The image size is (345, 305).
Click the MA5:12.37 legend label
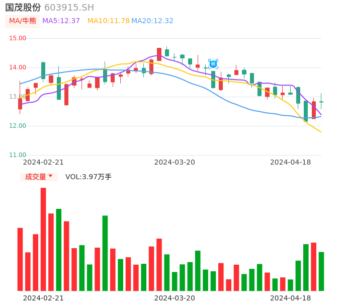(61, 21)
